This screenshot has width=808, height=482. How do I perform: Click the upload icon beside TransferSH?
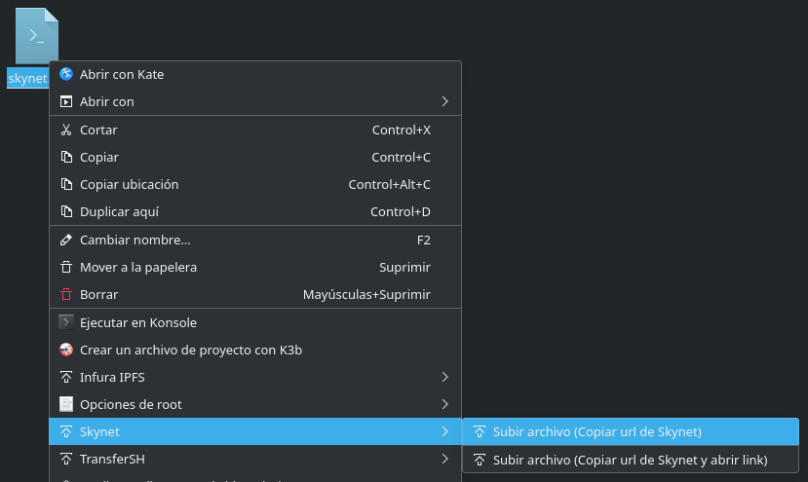(x=66, y=459)
